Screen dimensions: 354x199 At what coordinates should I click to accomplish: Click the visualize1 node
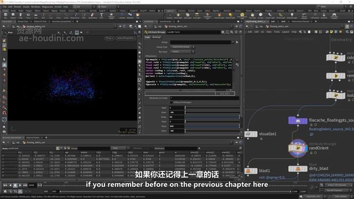(251, 134)
